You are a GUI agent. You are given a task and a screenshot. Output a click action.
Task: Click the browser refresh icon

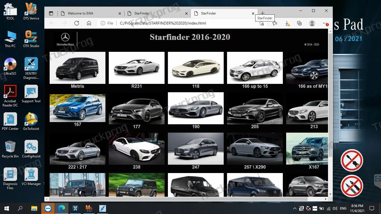coord(77,23)
